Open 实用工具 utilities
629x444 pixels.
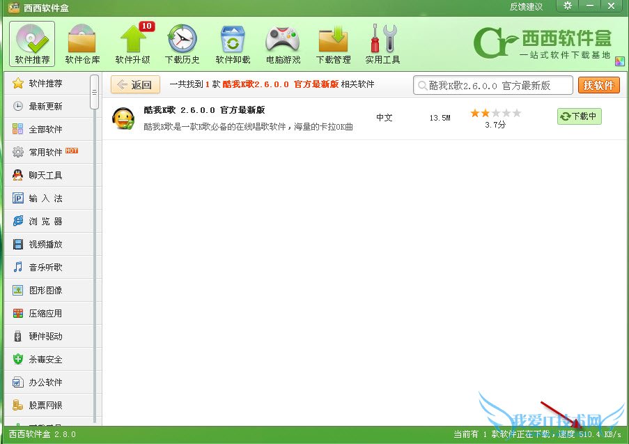pos(382,44)
